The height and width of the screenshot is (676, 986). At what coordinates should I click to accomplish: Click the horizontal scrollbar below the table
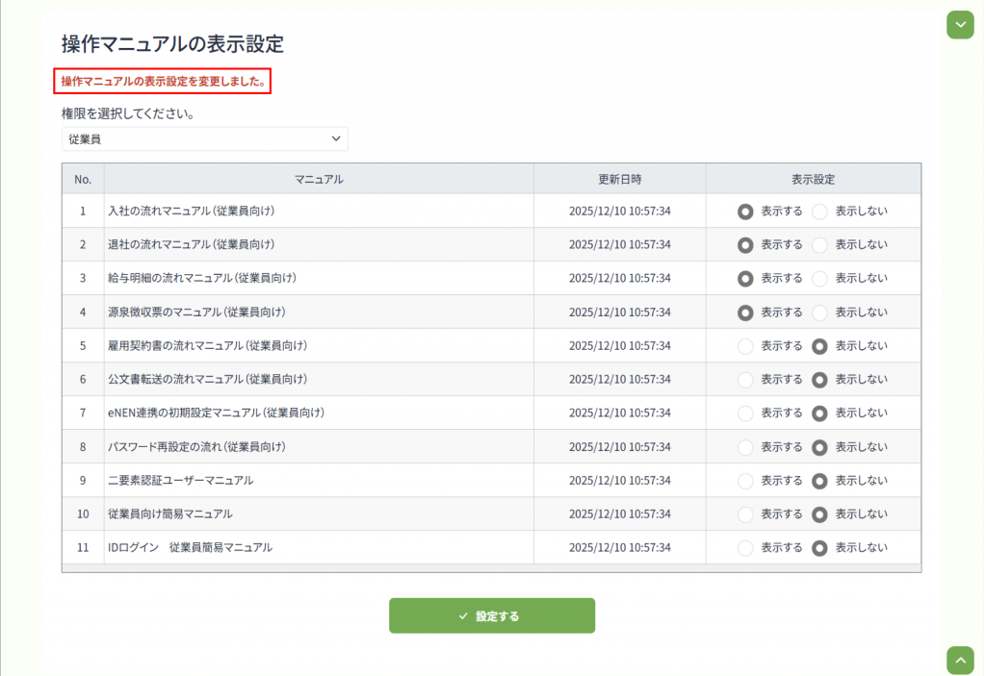(x=491, y=568)
